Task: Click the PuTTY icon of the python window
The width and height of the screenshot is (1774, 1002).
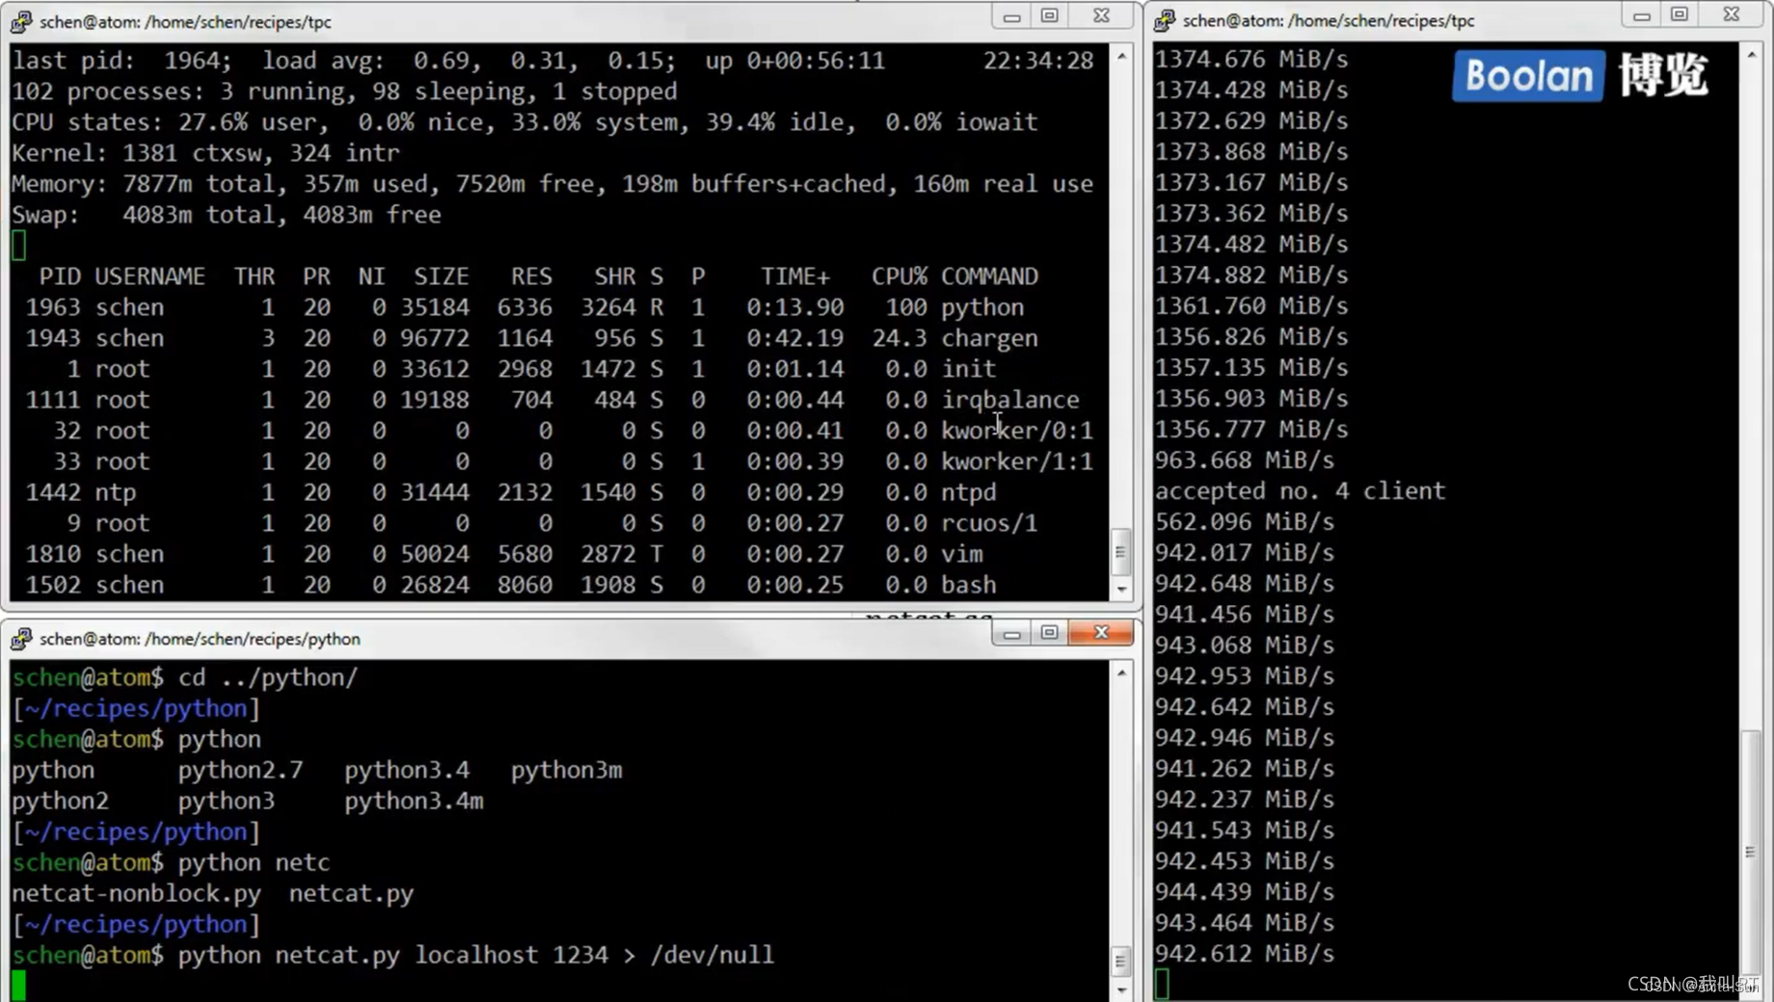Action: pyautogui.click(x=21, y=639)
